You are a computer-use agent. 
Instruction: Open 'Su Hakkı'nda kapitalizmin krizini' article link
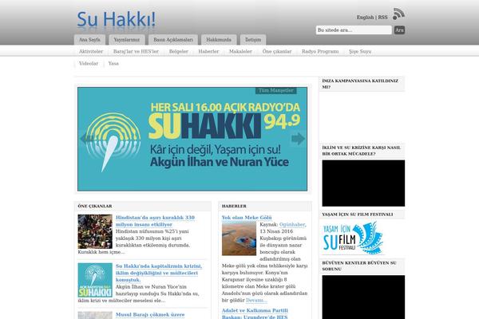(159, 273)
